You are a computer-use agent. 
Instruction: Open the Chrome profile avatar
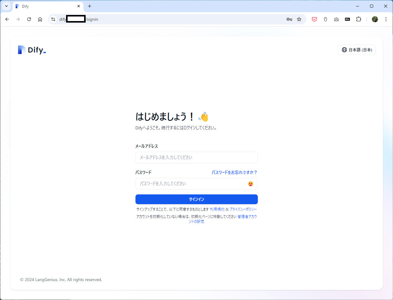tap(375, 19)
